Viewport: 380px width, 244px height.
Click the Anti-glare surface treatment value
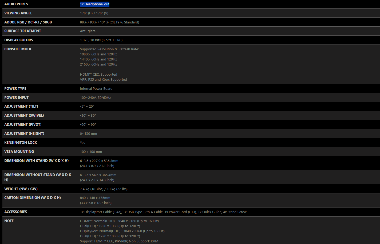[88, 31]
